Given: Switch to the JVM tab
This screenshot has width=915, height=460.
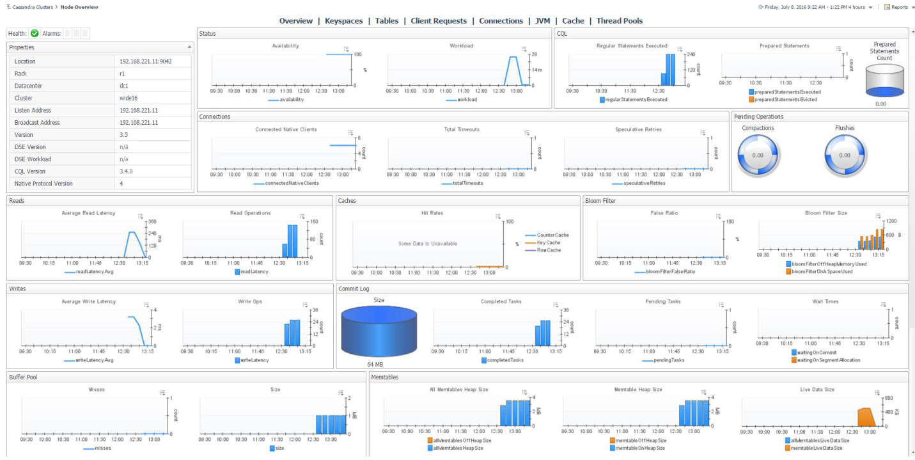Looking at the screenshot, I should click(542, 21).
